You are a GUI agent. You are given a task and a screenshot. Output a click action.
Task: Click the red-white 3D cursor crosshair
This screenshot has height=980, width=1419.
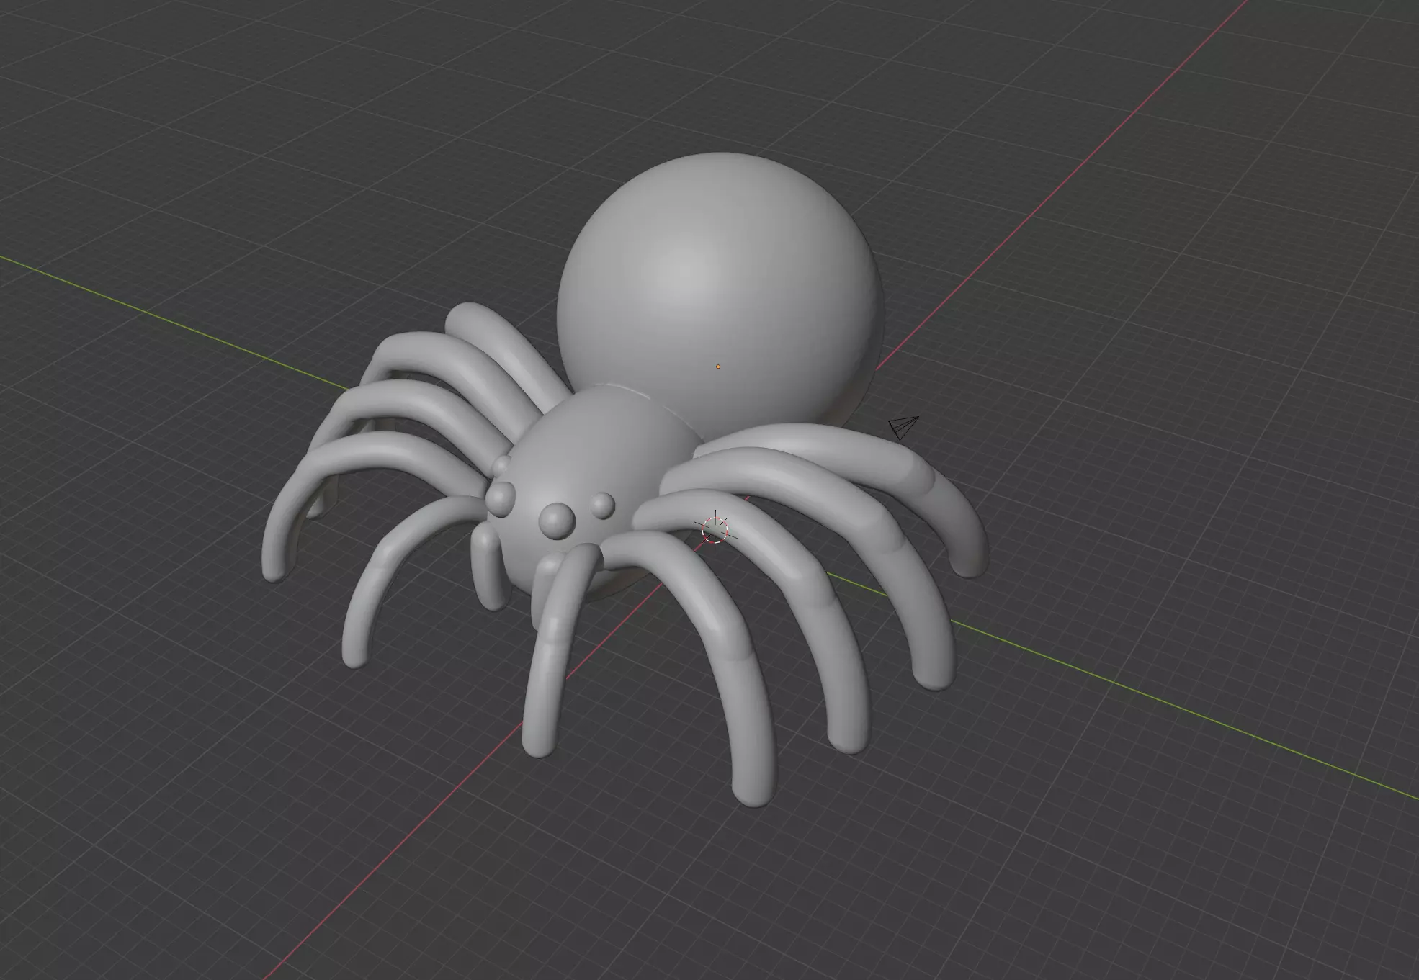(x=715, y=529)
